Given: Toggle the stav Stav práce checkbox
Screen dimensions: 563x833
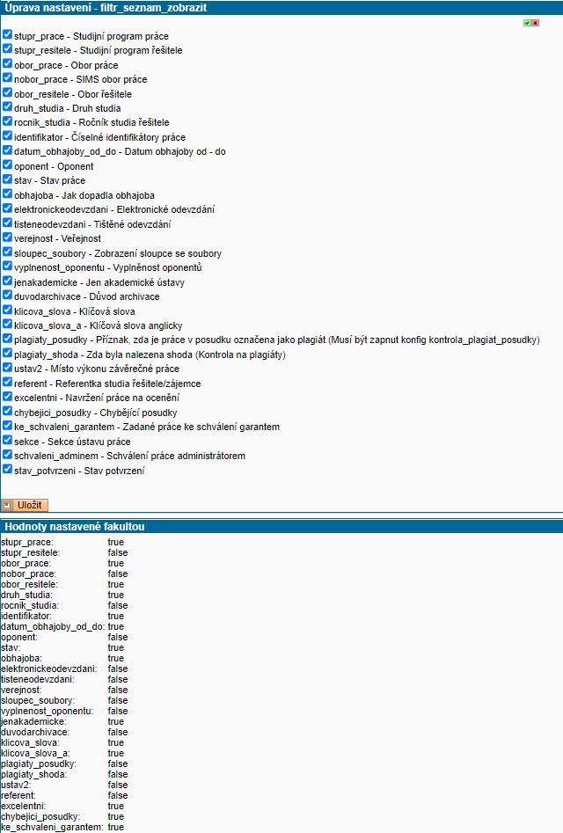Looking at the screenshot, I should coord(7,179).
